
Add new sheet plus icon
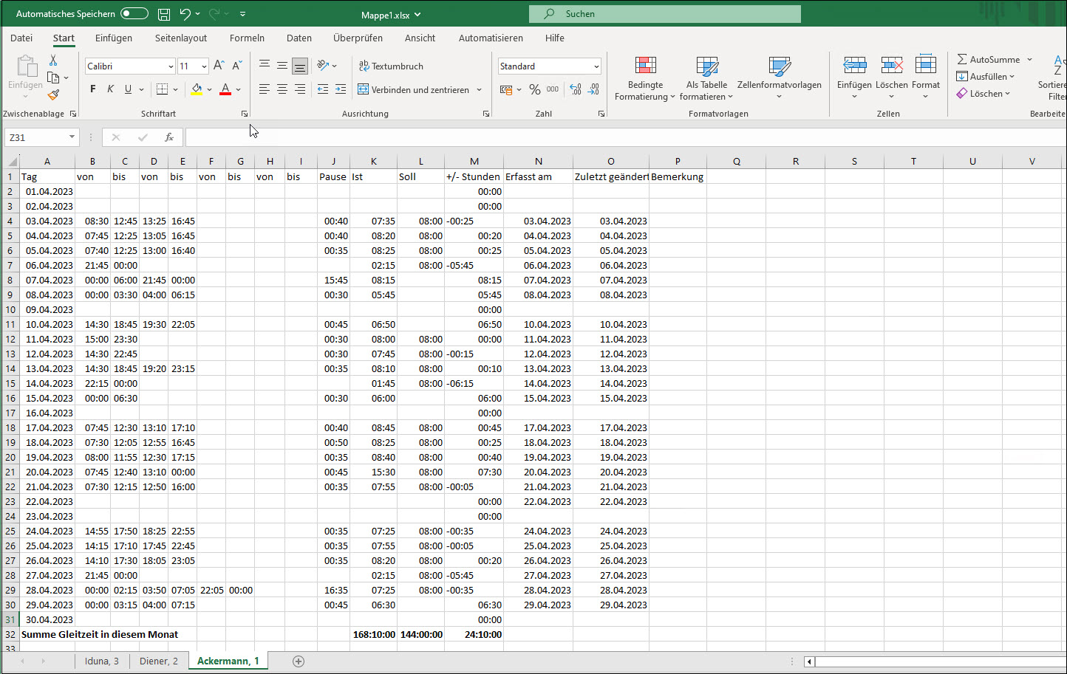(x=299, y=661)
